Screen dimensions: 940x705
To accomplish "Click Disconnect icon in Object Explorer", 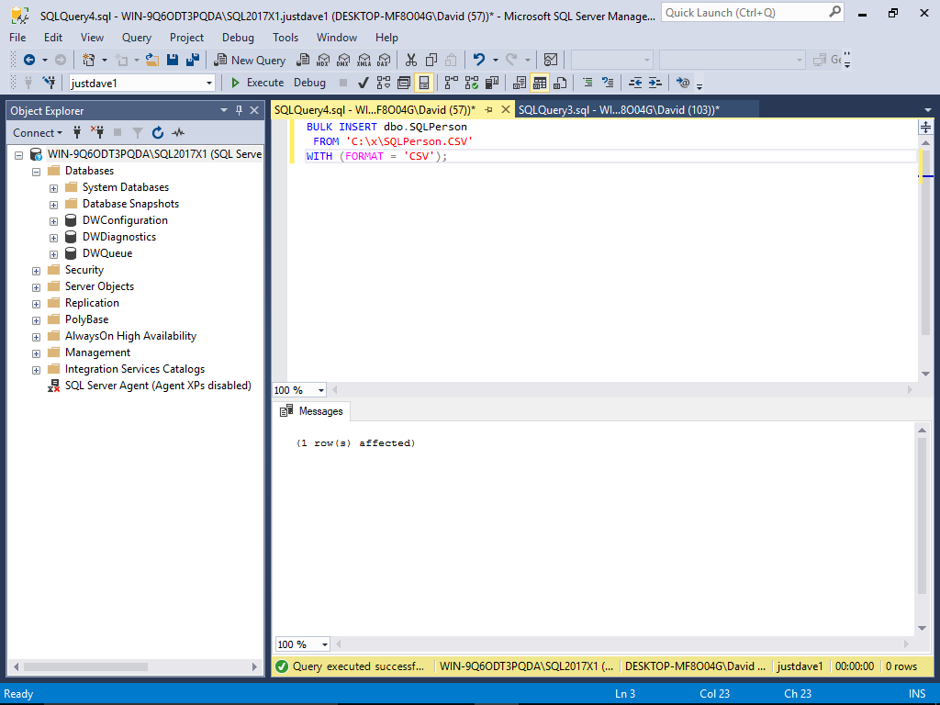I will pyautogui.click(x=97, y=132).
